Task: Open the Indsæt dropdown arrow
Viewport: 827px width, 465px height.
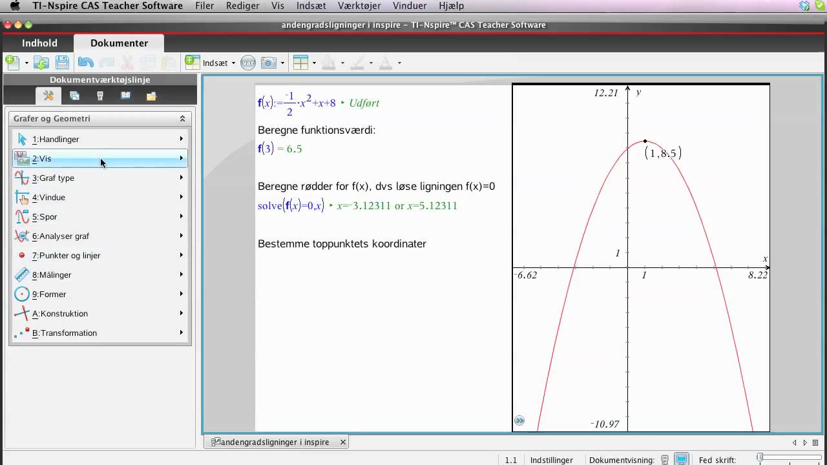Action: point(233,63)
